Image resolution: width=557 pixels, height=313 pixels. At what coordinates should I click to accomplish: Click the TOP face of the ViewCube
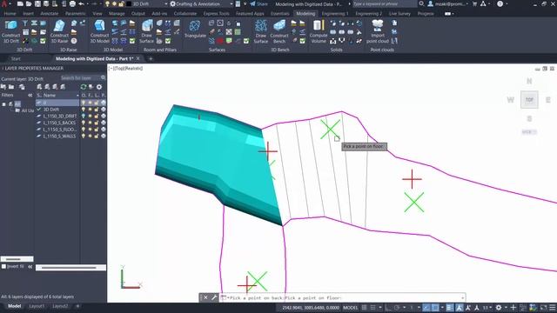click(529, 100)
